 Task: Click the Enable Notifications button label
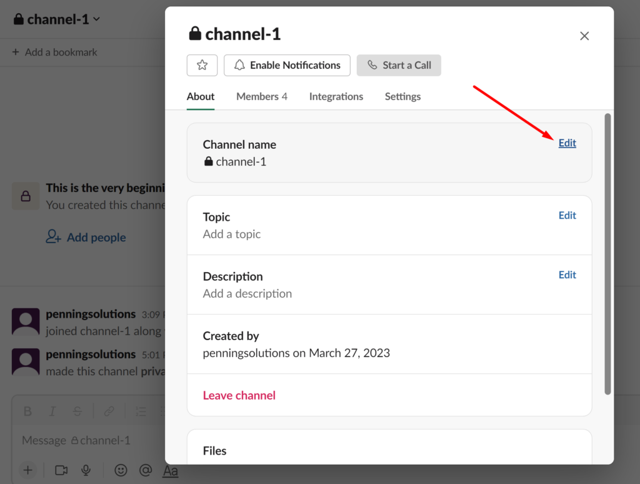pyautogui.click(x=295, y=66)
